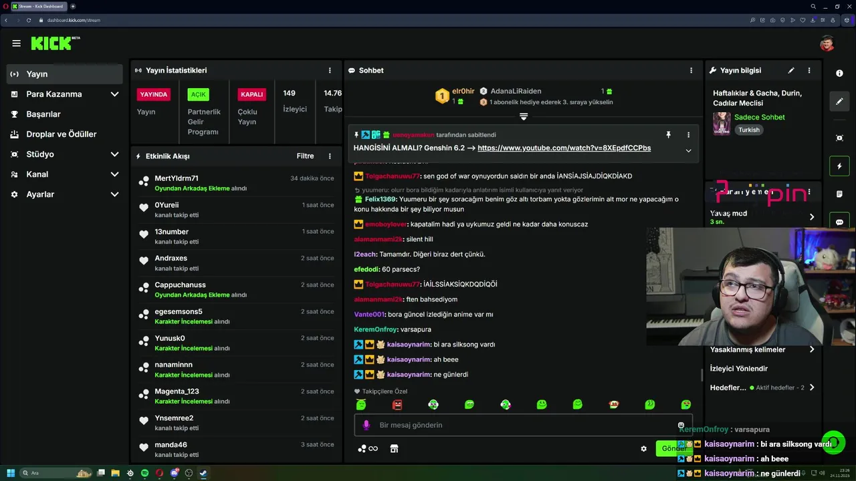Open the document notes icon in right toolbar
This screenshot has width=856, height=481.
(839, 194)
